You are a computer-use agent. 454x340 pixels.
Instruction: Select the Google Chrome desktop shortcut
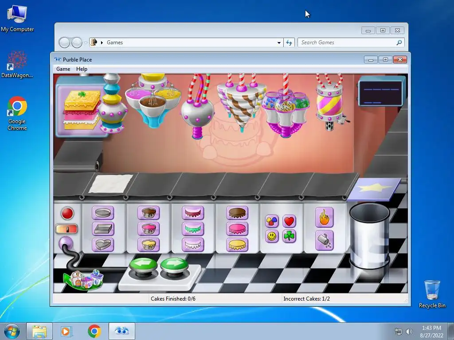click(x=17, y=114)
